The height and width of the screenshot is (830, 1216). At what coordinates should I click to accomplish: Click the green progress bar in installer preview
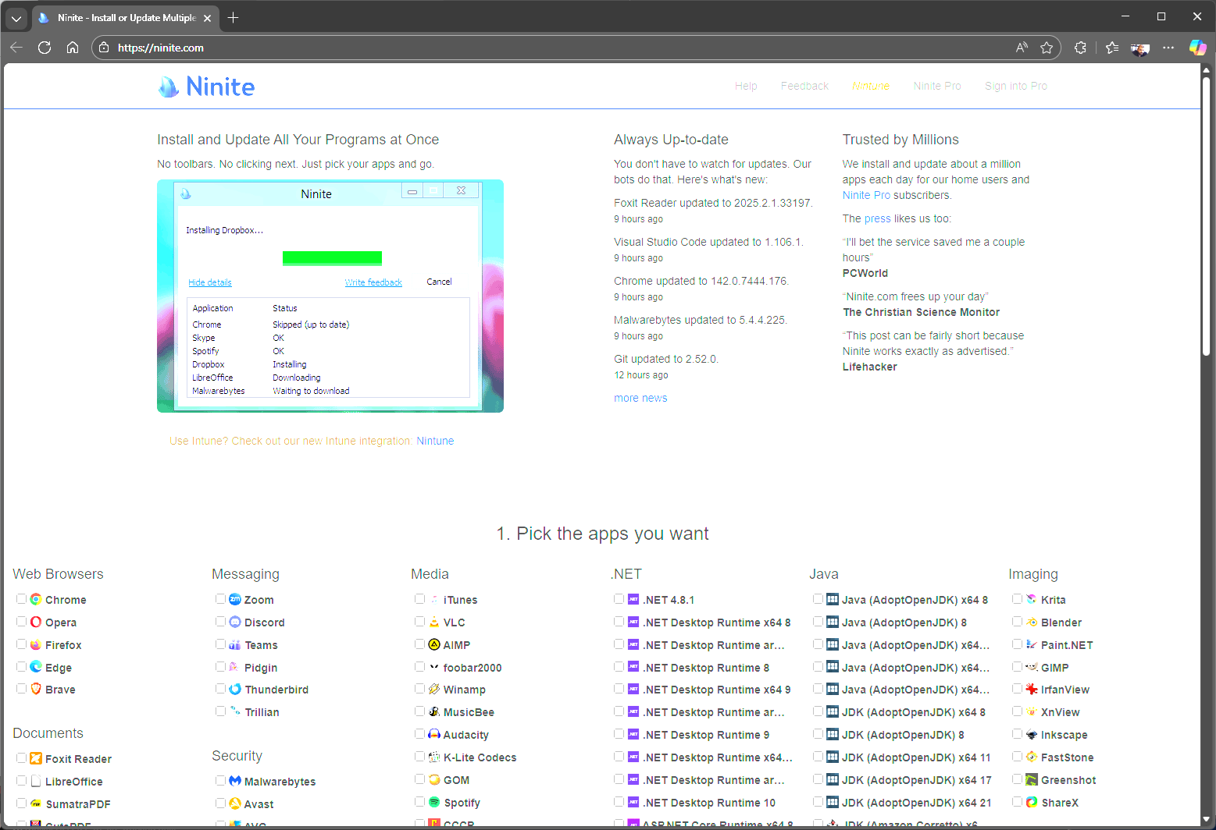click(x=331, y=257)
